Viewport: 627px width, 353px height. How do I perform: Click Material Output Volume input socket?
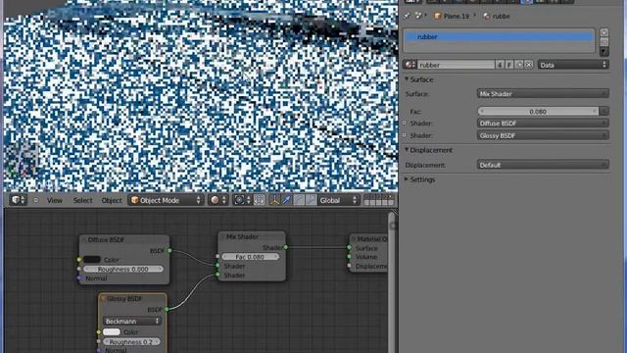(x=349, y=257)
